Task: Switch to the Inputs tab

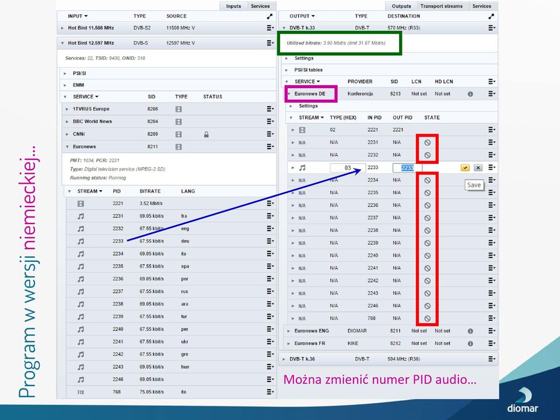Action: [233, 6]
